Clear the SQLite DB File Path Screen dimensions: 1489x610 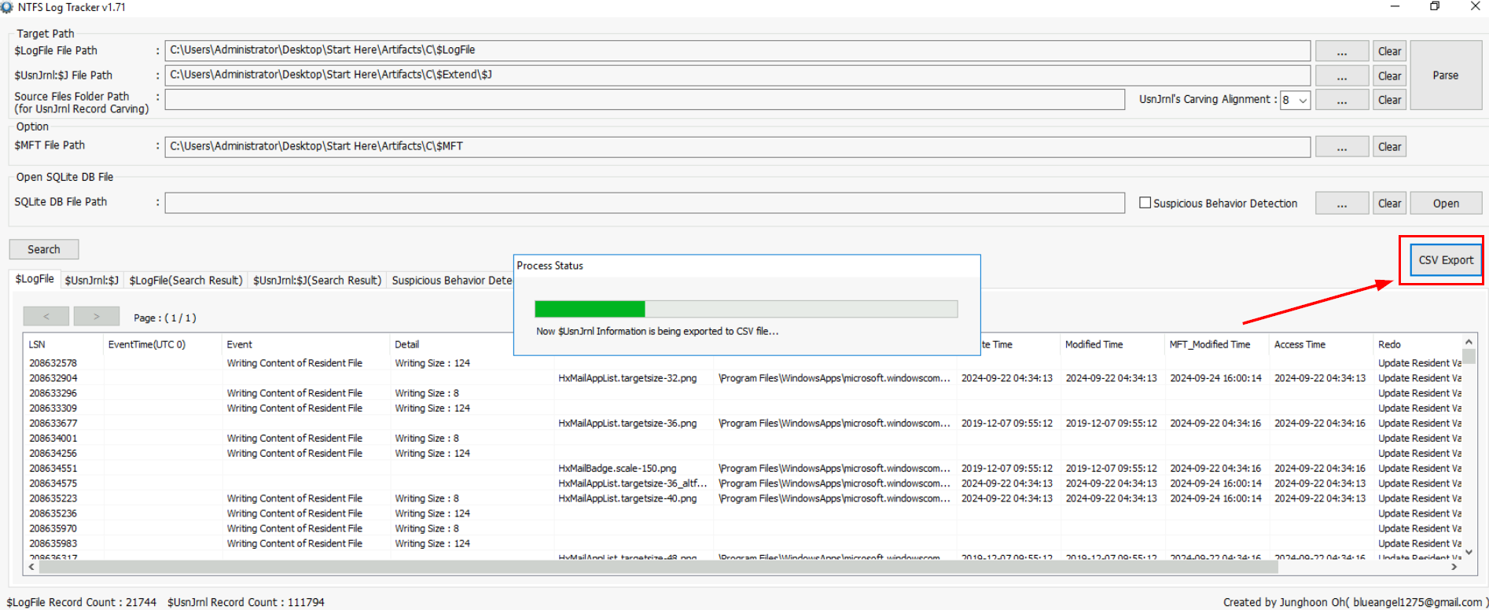tap(1390, 204)
